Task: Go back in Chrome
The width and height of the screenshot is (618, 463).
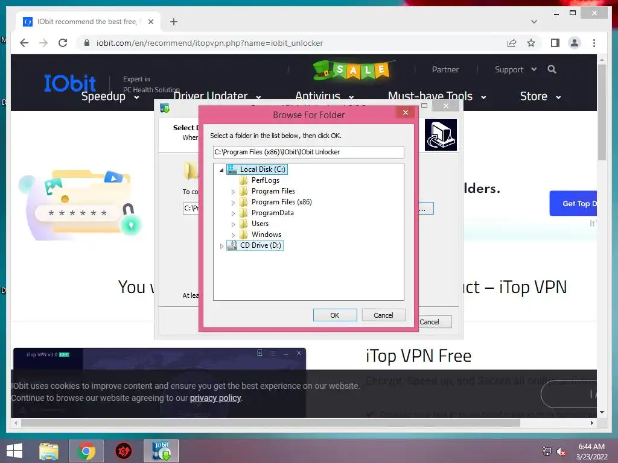Action: 24,43
